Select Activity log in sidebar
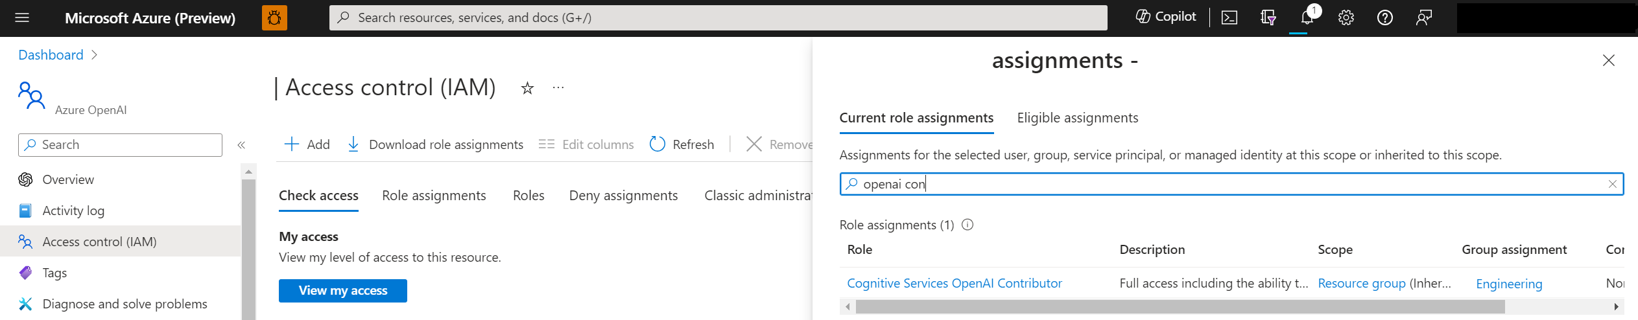Screen dimensions: 1638x320 click(x=73, y=211)
